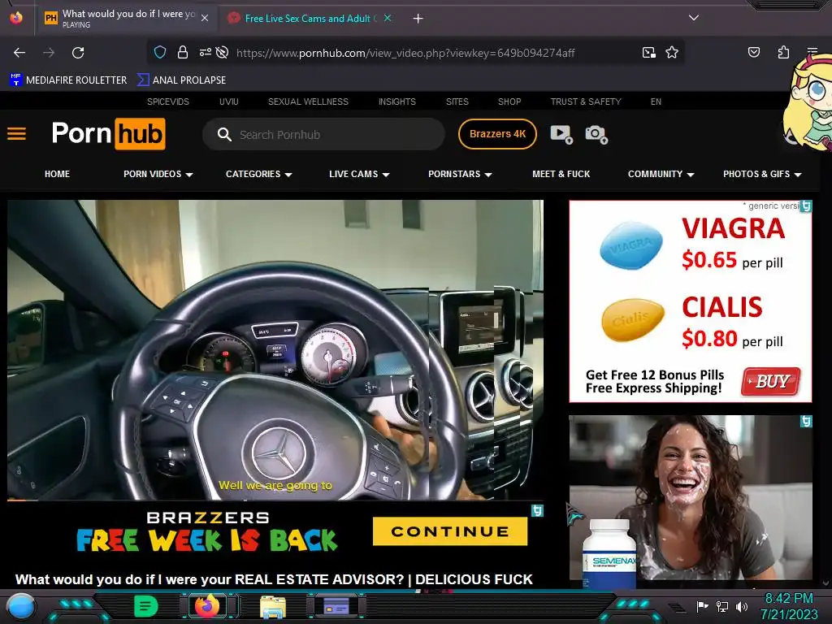832x624 pixels.
Task: Click the blue ad badge on the pill ad
Action: 805,206
